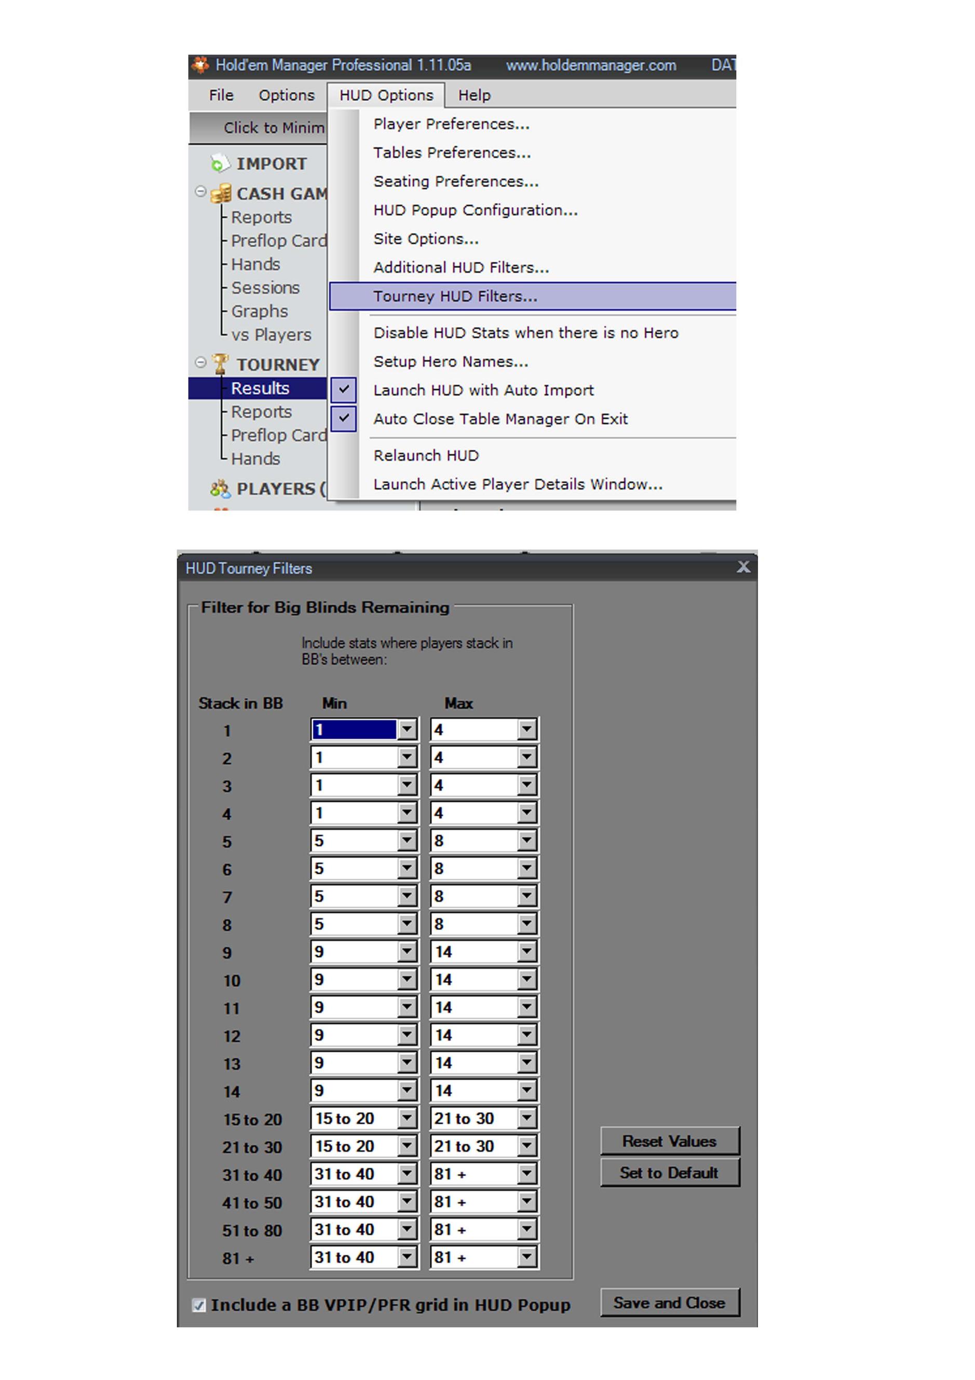This screenshot has width=975, height=1380.
Task: Open Max dropdown for stack 3
Action: tap(526, 785)
